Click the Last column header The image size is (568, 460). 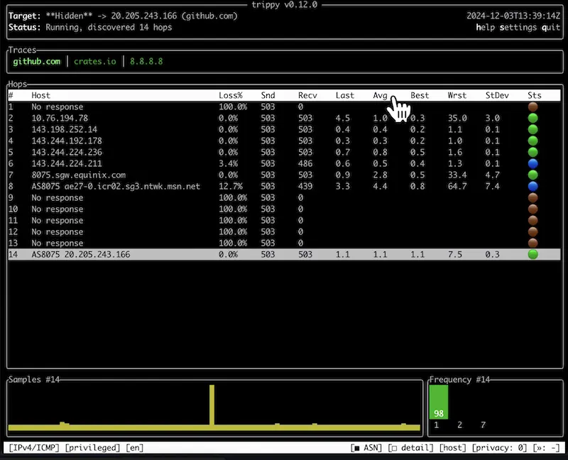pyautogui.click(x=344, y=95)
